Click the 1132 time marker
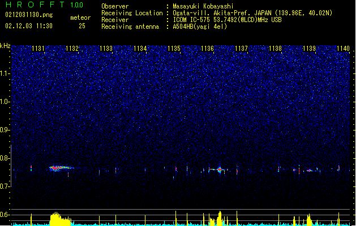The width and height of the screenshot is (356, 226). tap(72, 48)
